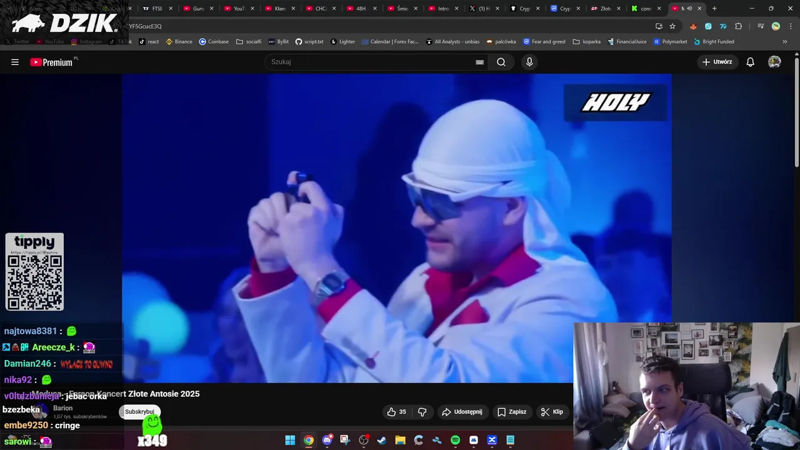
Task: Open the Binance bookmark
Action: pyautogui.click(x=179, y=42)
